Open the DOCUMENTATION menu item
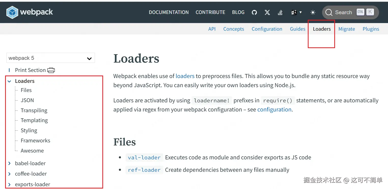 pyautogui.click(x=169, y=12)
